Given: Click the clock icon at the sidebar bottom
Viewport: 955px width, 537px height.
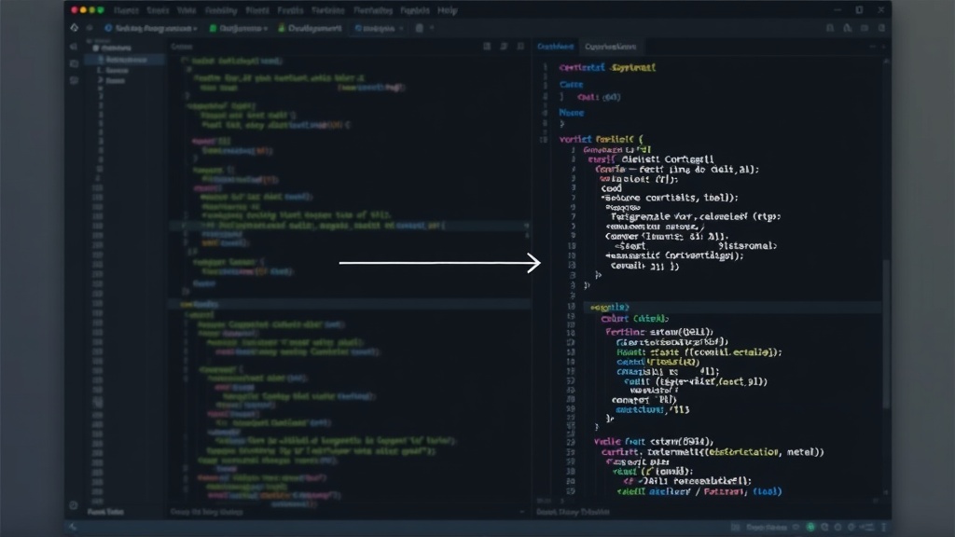Looking at the screenshot, I should (x=73, y=504).
